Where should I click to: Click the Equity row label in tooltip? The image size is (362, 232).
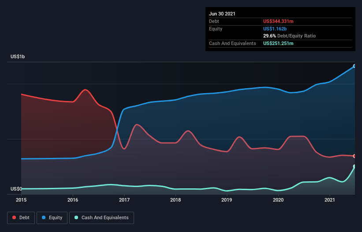pos(216,29)
